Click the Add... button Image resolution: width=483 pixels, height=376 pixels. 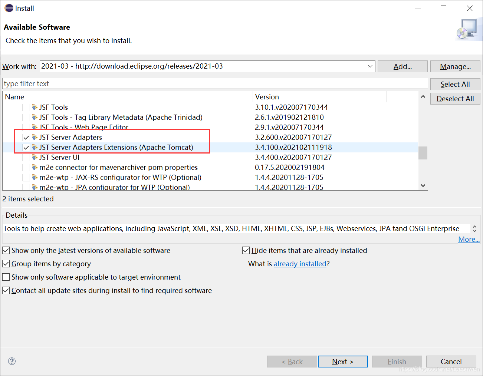click(x=402, y=66)
